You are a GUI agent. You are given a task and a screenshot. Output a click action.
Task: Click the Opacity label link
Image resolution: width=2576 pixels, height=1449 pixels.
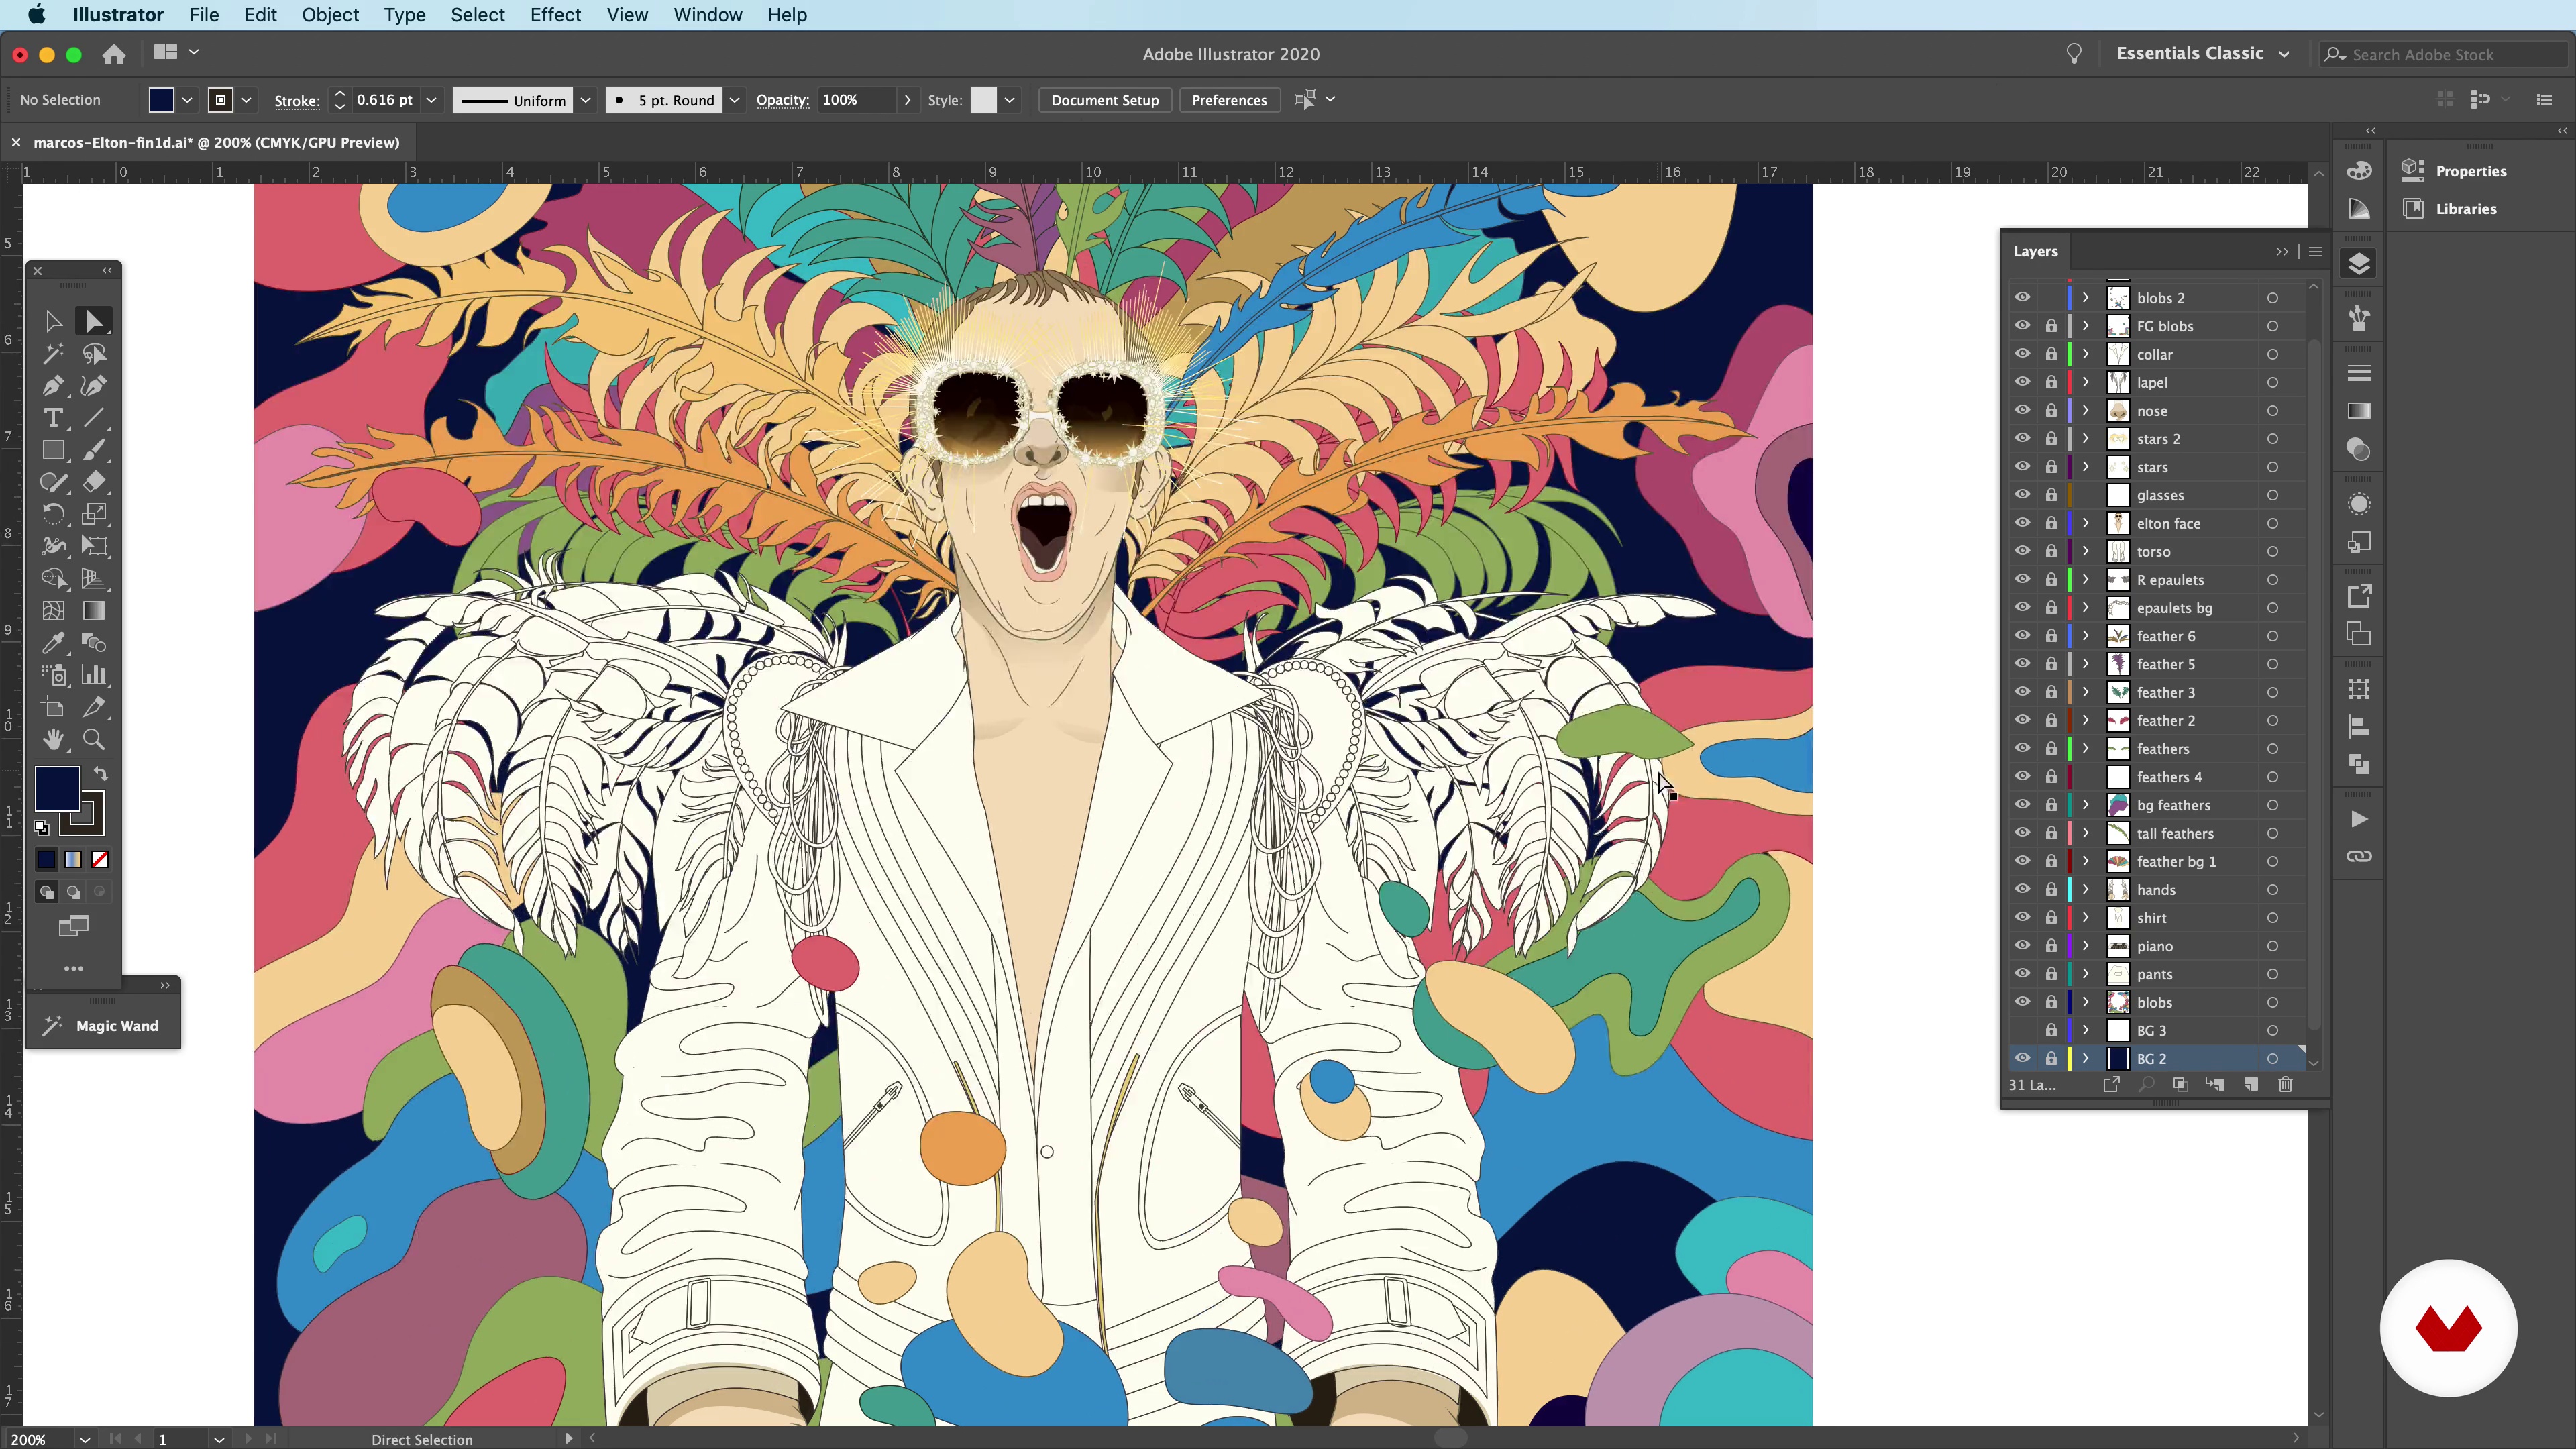pyautogui.click(x=782, y=100)
